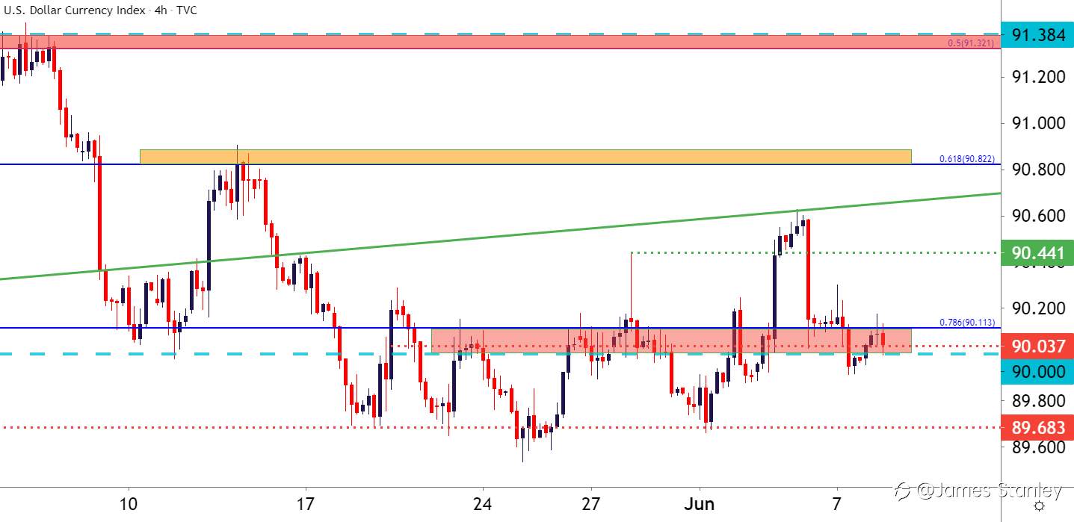
Task: Click the chart title U.S. Dollar Currency Index
Action: coord(73,11)
